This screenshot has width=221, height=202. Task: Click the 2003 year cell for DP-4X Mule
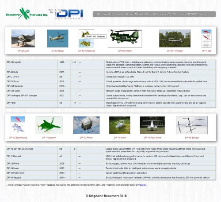coord(64,72)
